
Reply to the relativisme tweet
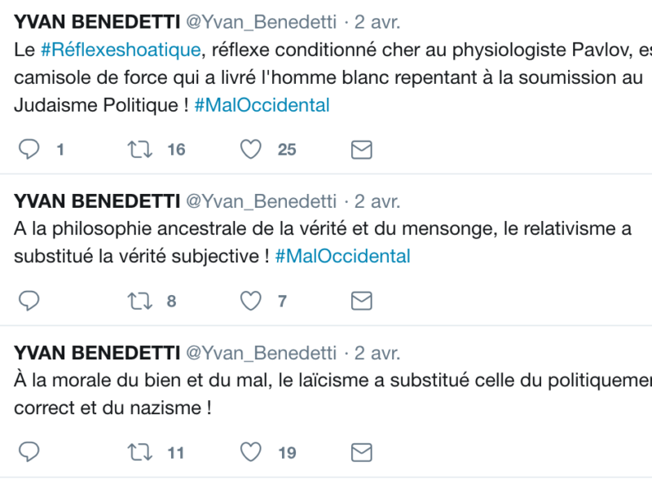[x=29, y=301]
